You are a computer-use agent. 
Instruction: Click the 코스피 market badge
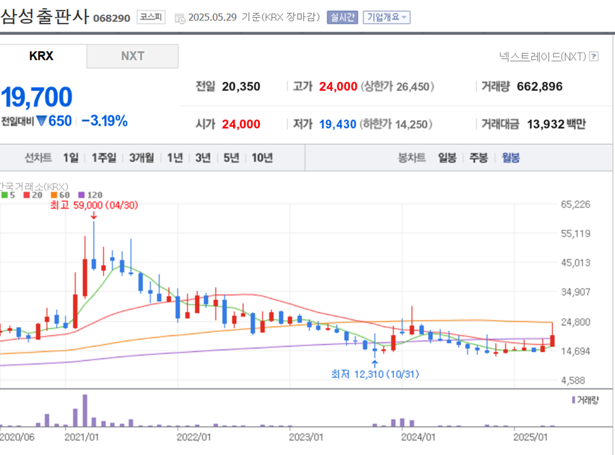(151, 17)
